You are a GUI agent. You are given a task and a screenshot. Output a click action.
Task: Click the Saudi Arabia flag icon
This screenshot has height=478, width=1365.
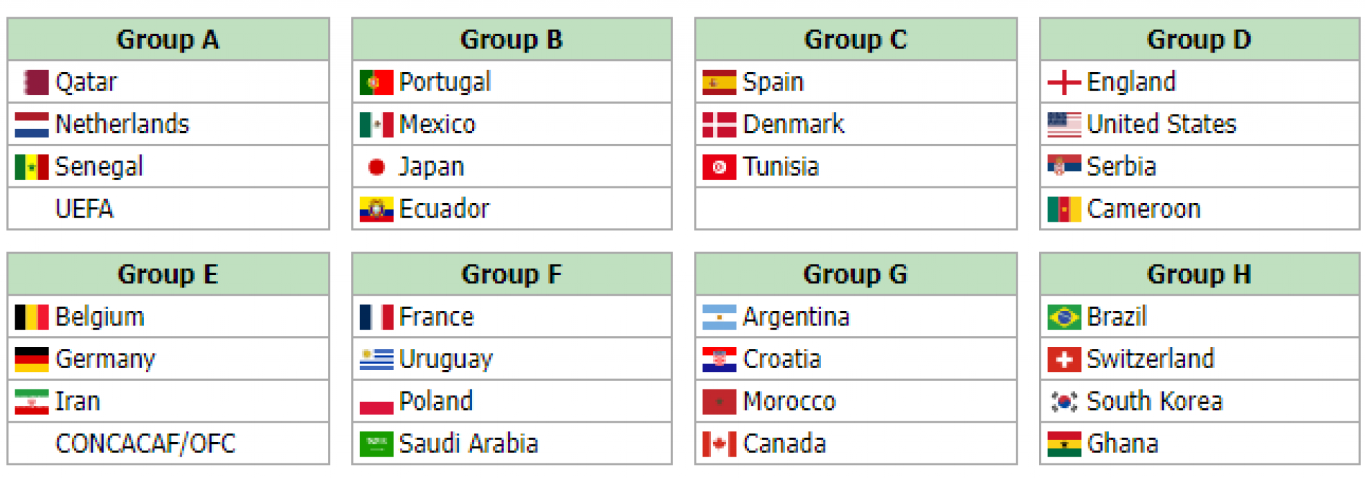click(376, 444)
